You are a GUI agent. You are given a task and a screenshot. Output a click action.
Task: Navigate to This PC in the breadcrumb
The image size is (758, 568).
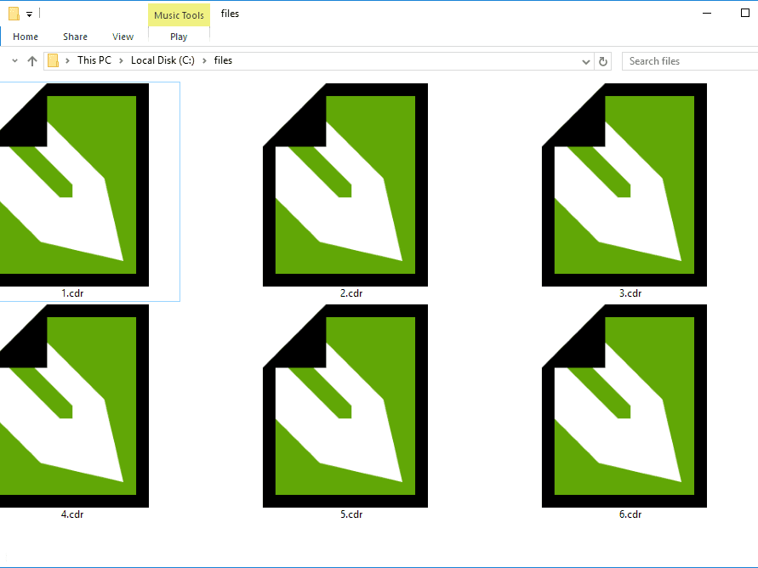(x=94, y=60)
